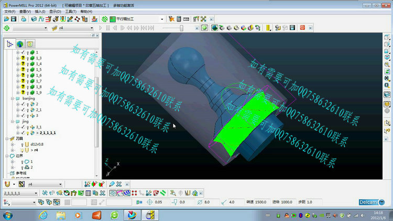
Task: Toggle checkbox of toolpath 2_1_1_1_1
Action: pyautogui.click(x=23, y=133)
